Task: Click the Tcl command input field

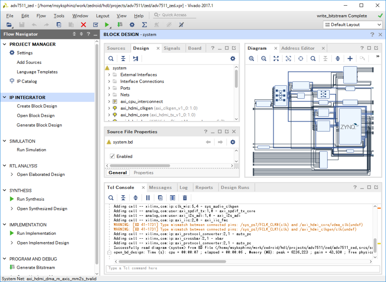Action: click(243, 268)
